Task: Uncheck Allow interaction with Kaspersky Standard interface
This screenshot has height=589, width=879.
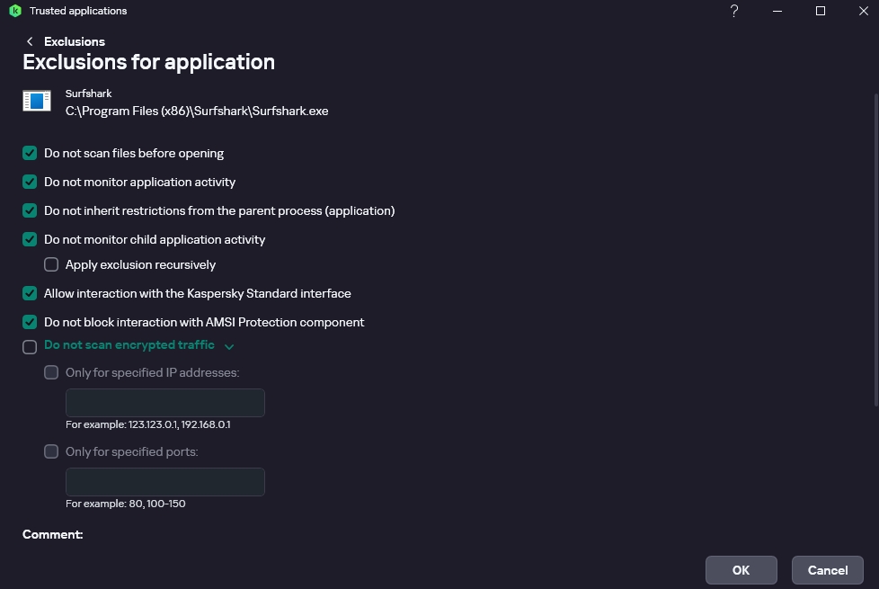Action: point(30,294)
